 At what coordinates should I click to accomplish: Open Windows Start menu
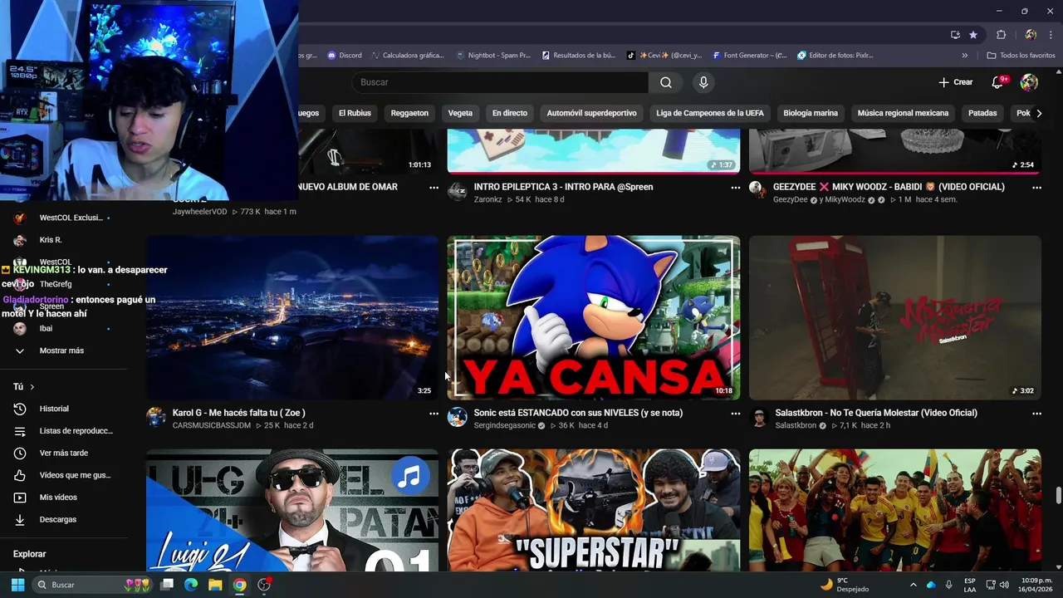coord(17,585)
